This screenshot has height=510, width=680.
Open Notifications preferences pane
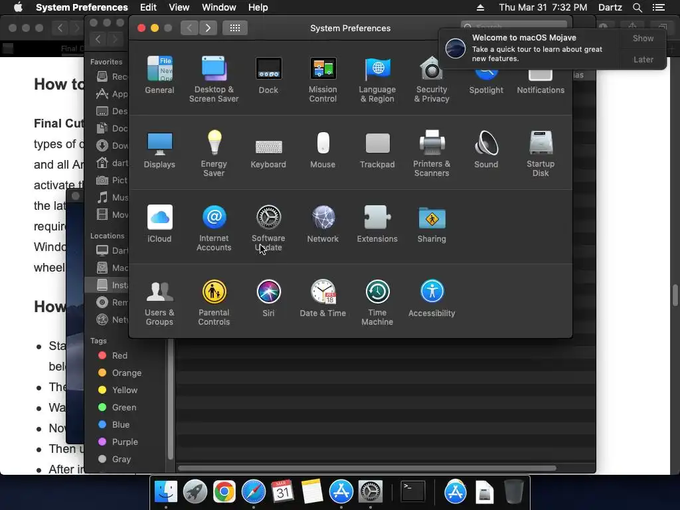(541, 82)
